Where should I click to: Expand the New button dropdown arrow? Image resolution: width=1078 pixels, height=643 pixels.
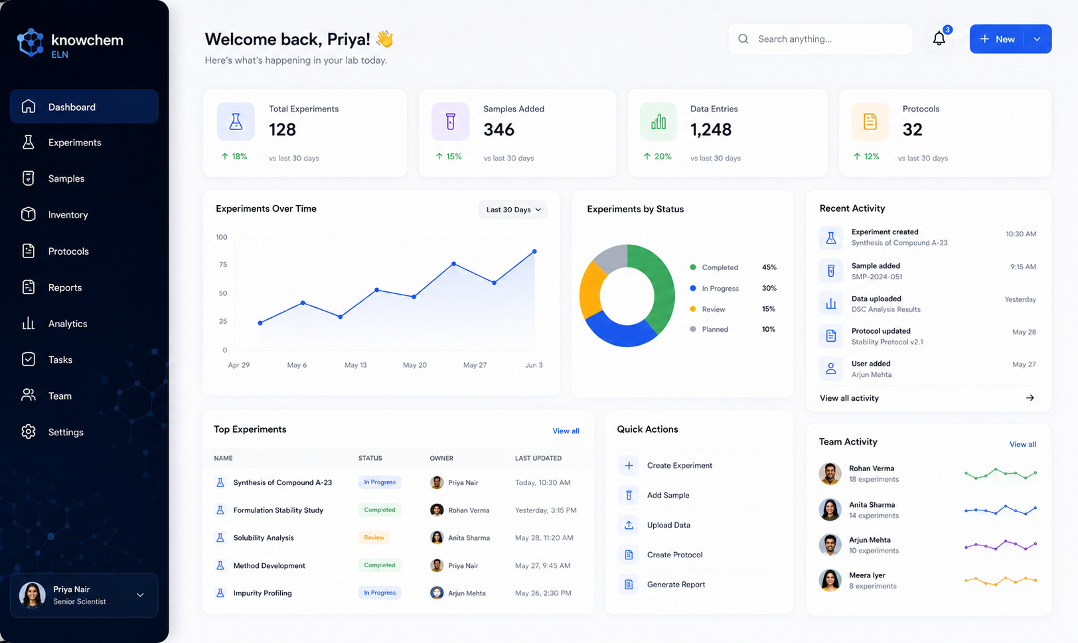point(1037,39)
